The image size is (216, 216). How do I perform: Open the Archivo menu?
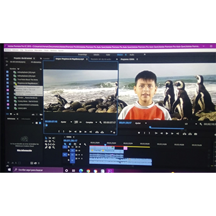pos(8,50)
